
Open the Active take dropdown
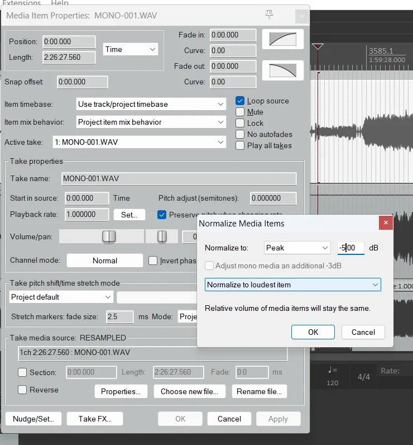pos(140,142)
